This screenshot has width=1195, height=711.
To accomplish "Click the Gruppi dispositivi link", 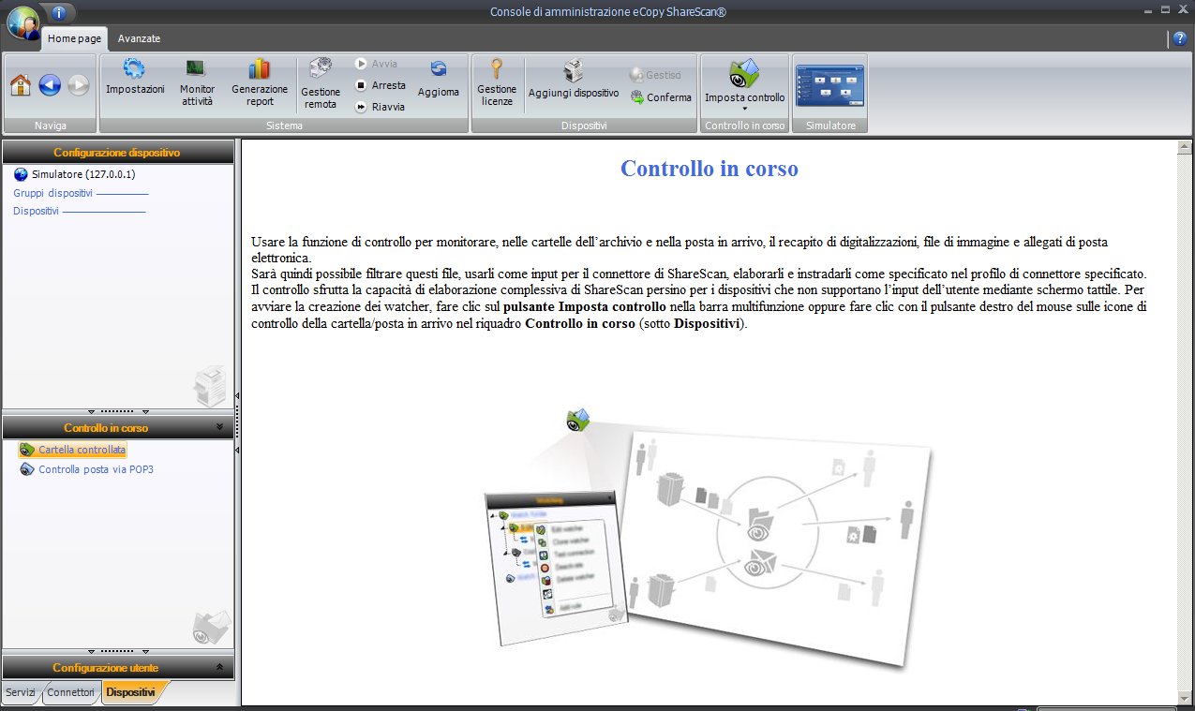I will coord(52,193).
